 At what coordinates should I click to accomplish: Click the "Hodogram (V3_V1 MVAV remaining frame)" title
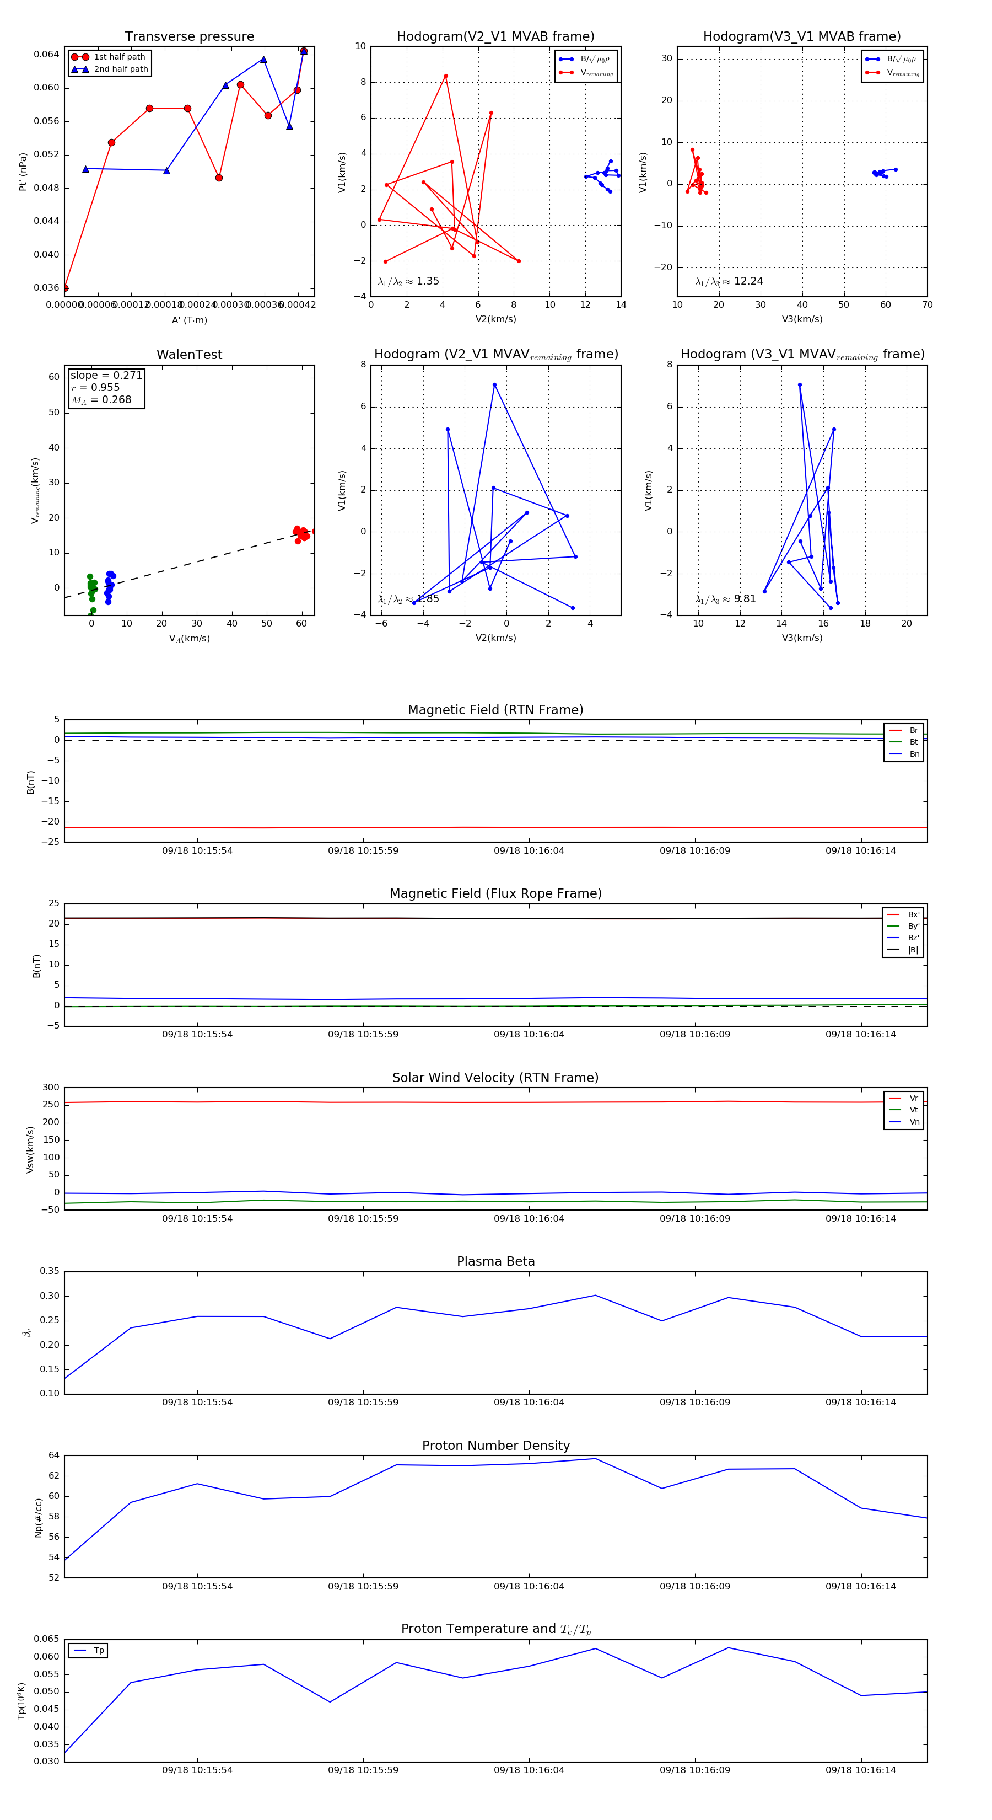802,355
